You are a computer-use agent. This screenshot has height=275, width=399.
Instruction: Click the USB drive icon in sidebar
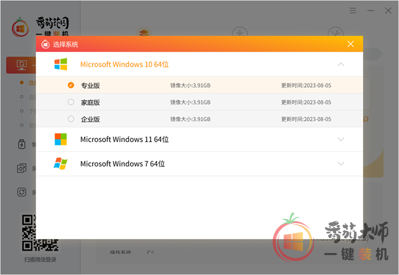tap(22, 144)
